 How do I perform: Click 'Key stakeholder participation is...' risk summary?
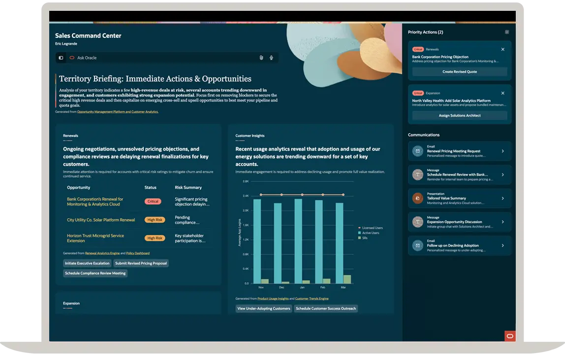tap(190, 238)
